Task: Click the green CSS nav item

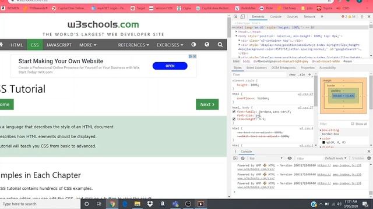Action: tap(34, 45)
